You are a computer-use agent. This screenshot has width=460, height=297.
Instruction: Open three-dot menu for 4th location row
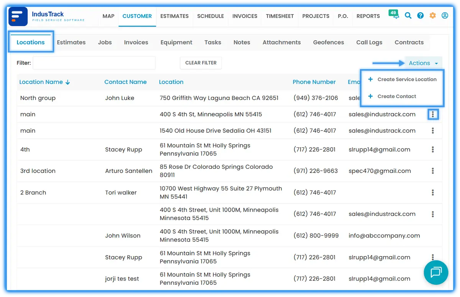pos(433,149)
